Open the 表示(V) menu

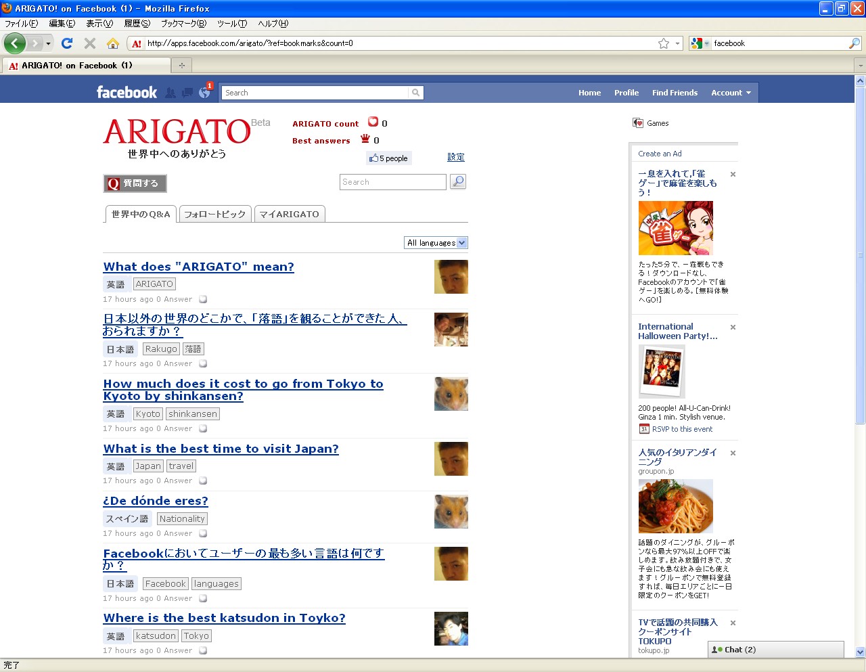(99, 24)
